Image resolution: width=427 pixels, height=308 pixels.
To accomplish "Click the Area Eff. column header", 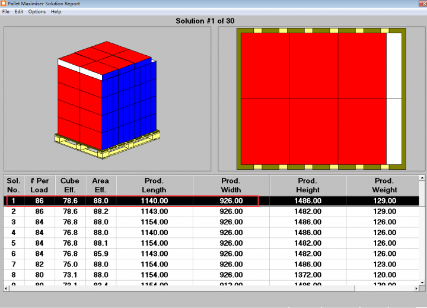I will [101, 185].
